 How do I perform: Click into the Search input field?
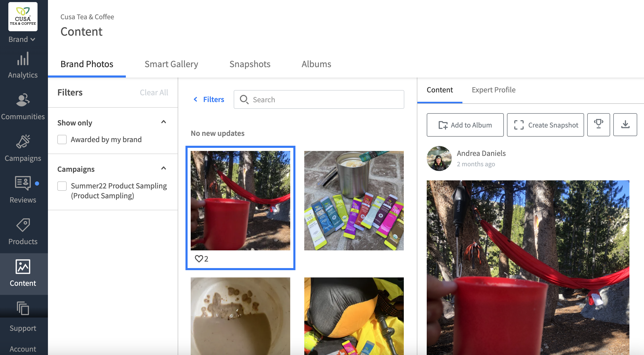point(319,99)
